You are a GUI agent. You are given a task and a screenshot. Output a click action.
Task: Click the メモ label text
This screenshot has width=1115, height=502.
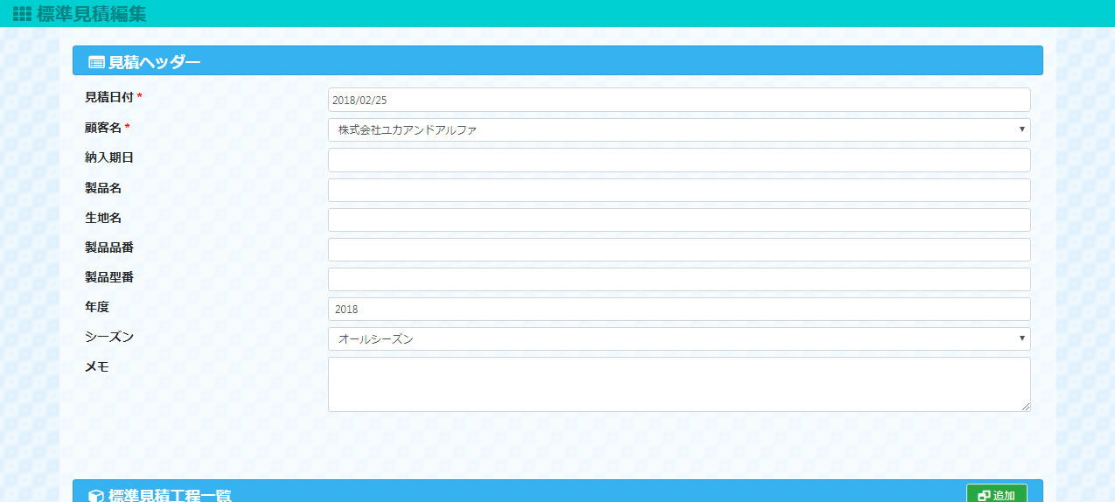click(97, 366)
